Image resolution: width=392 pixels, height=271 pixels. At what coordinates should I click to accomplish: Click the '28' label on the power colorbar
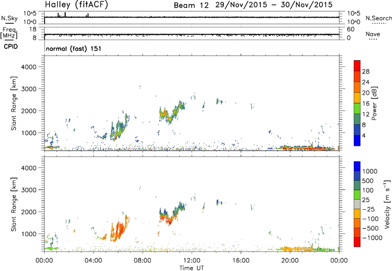point(366,71)
